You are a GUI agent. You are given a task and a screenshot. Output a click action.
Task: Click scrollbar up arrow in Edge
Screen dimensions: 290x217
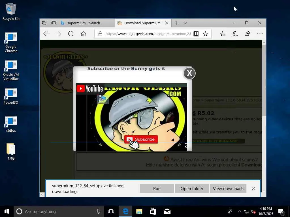(x=264, y=42)
